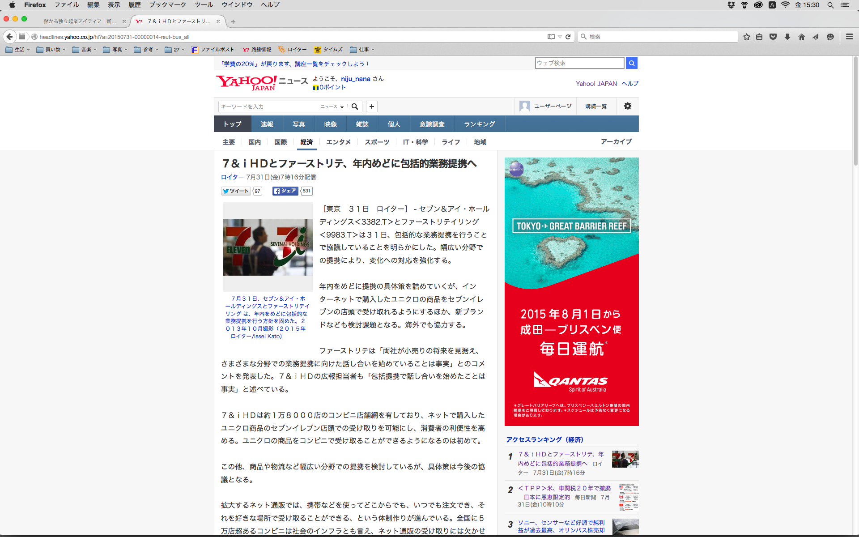Click the plus icon beside keyword search
The height and width of the screenshot is (537, 859).
click(x=371, y=107)
